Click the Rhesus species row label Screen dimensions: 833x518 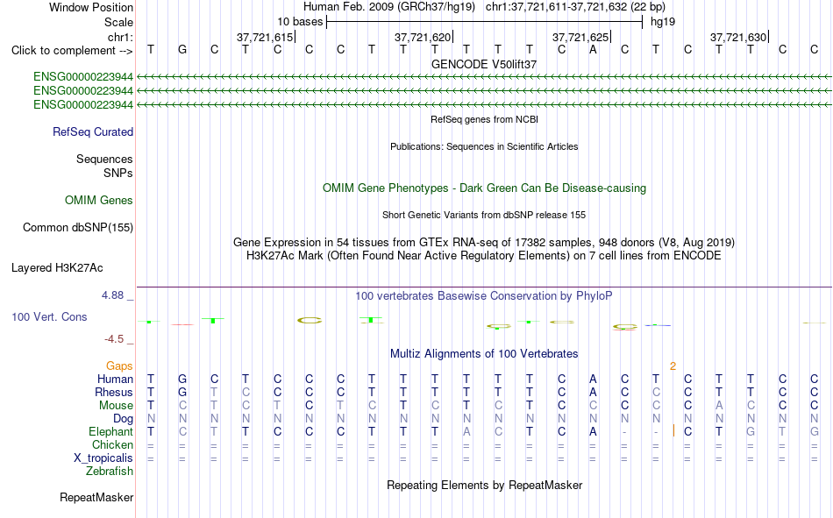click(113, 392)
